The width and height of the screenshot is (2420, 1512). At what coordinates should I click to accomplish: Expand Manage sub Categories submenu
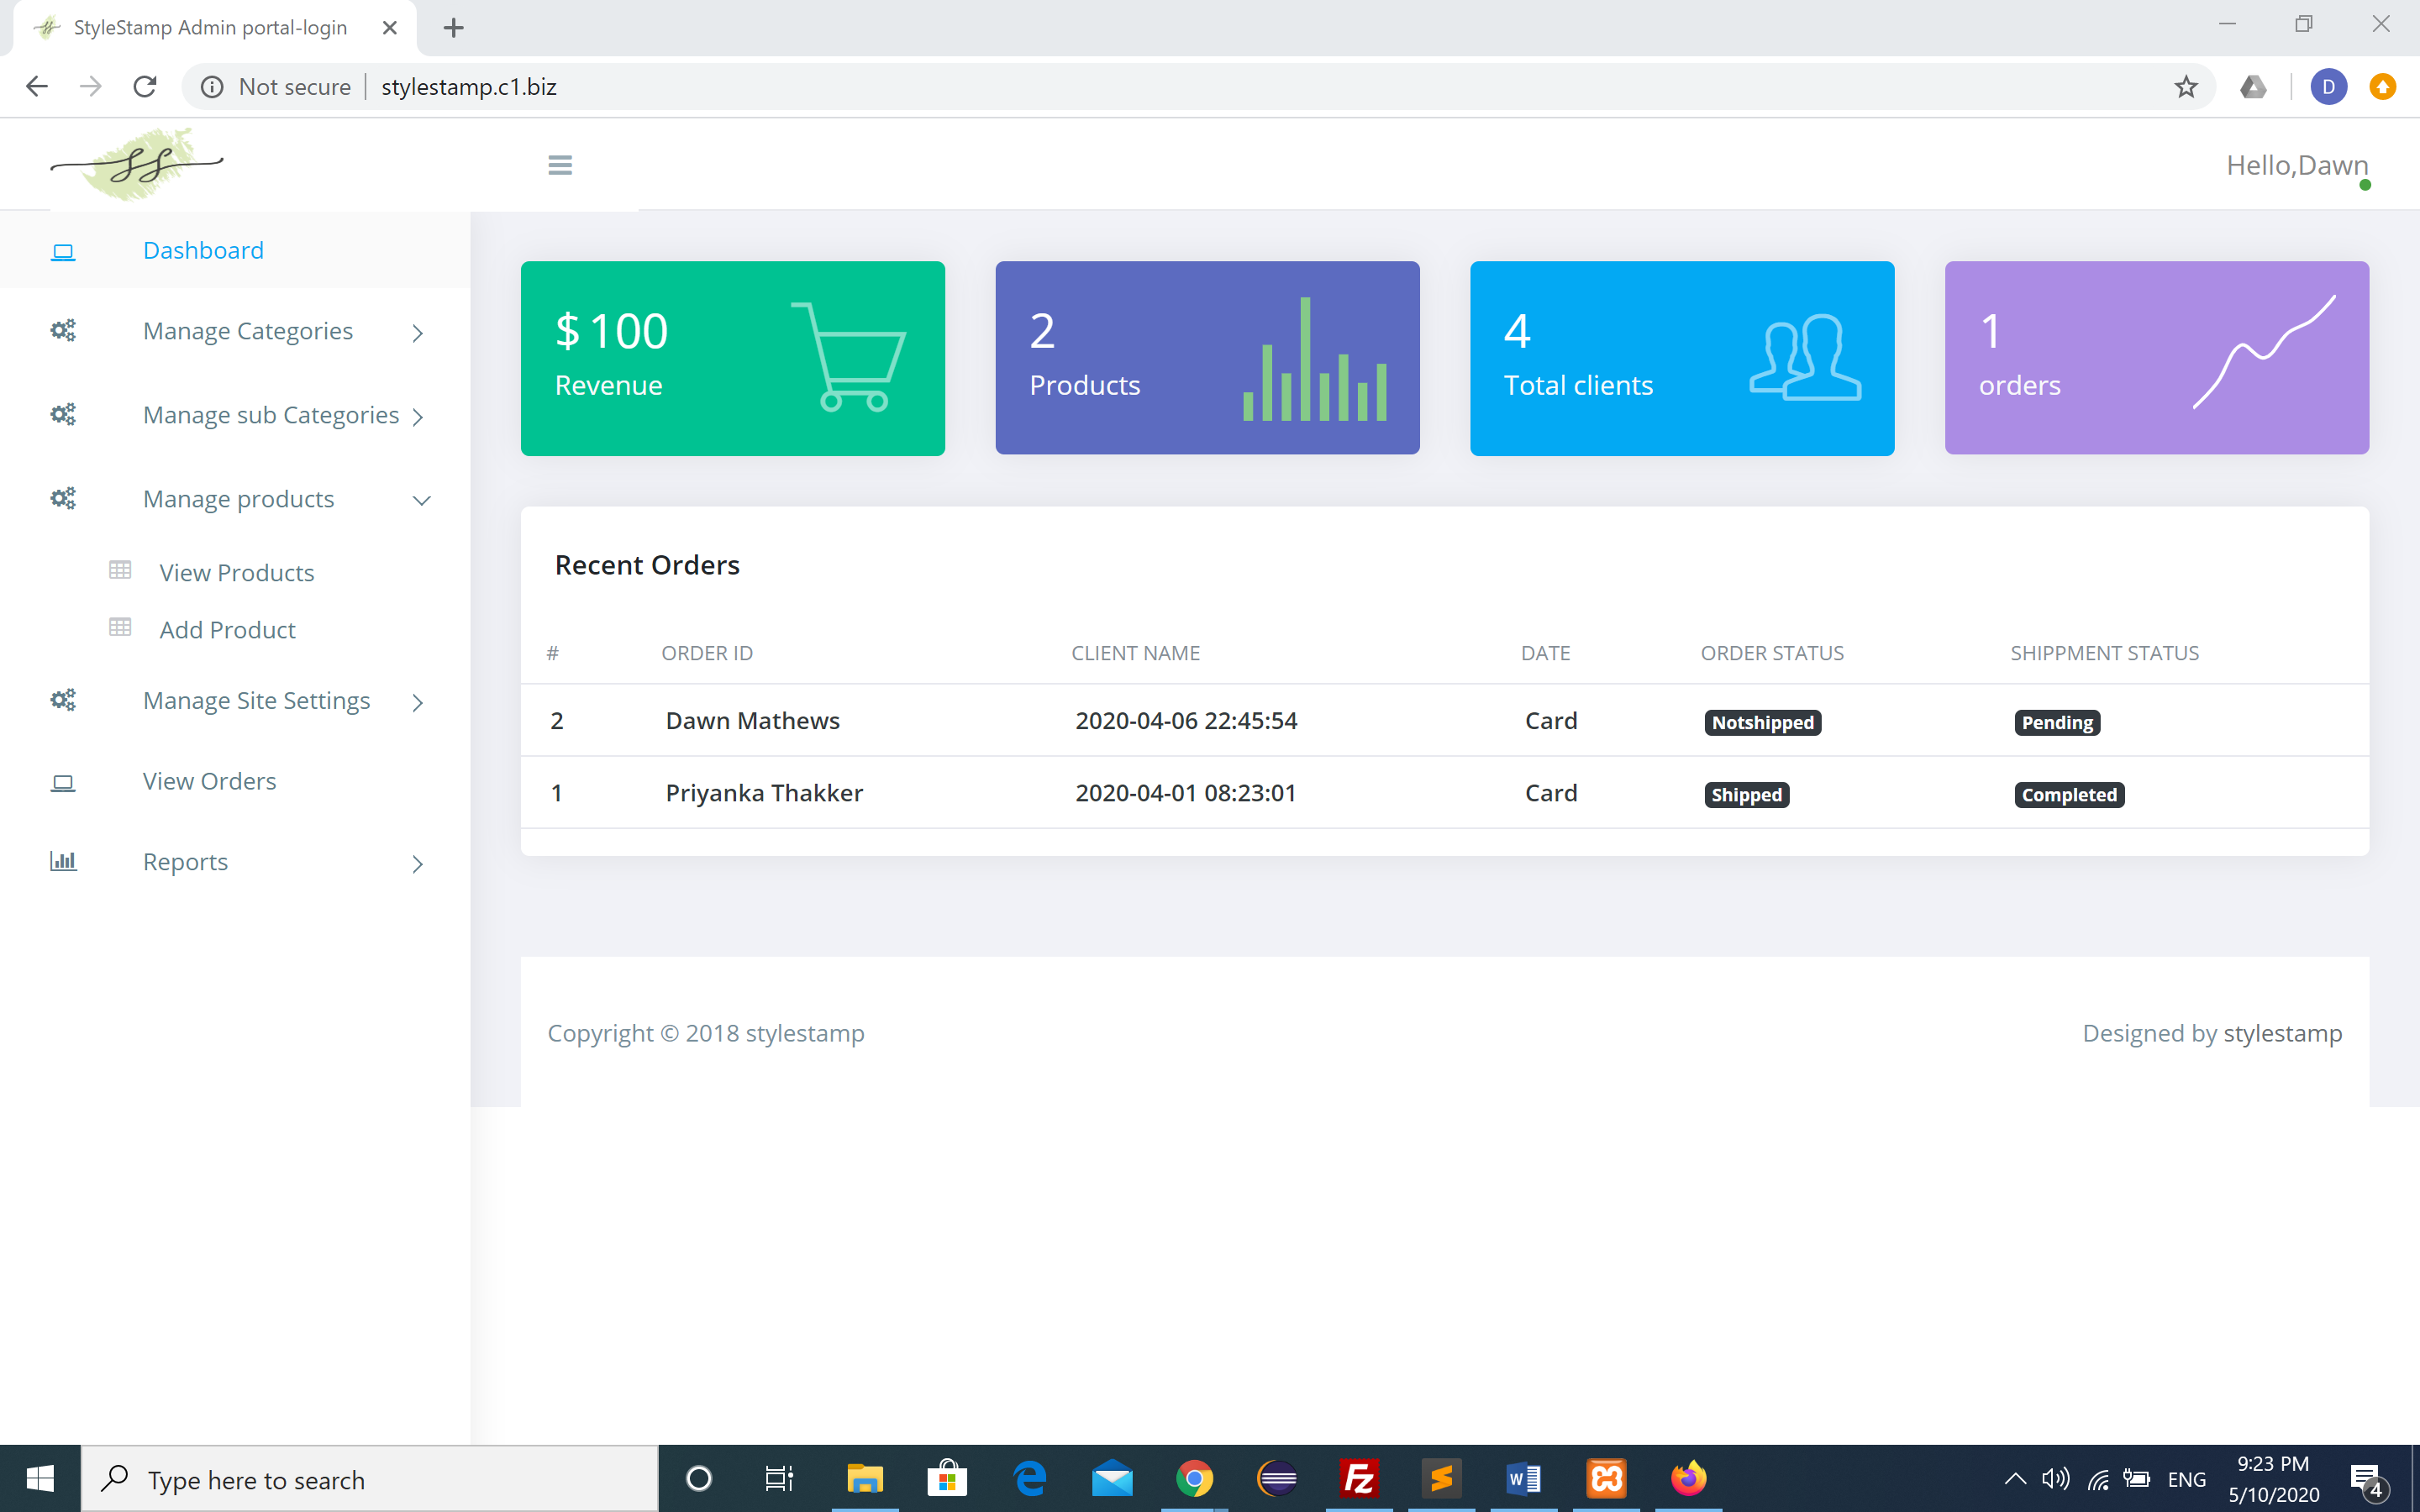click(271, 415)
